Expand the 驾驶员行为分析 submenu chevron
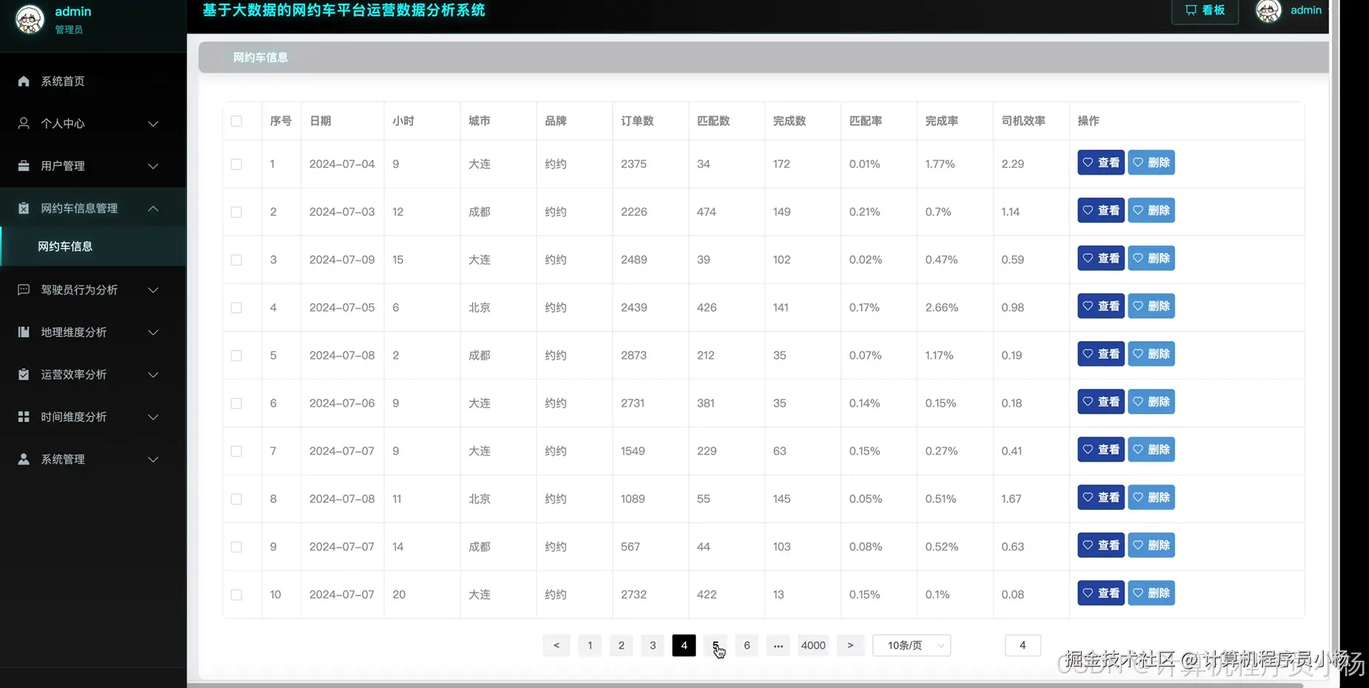1369x688 pixels. pyautogui.click(x=153, y=290)
